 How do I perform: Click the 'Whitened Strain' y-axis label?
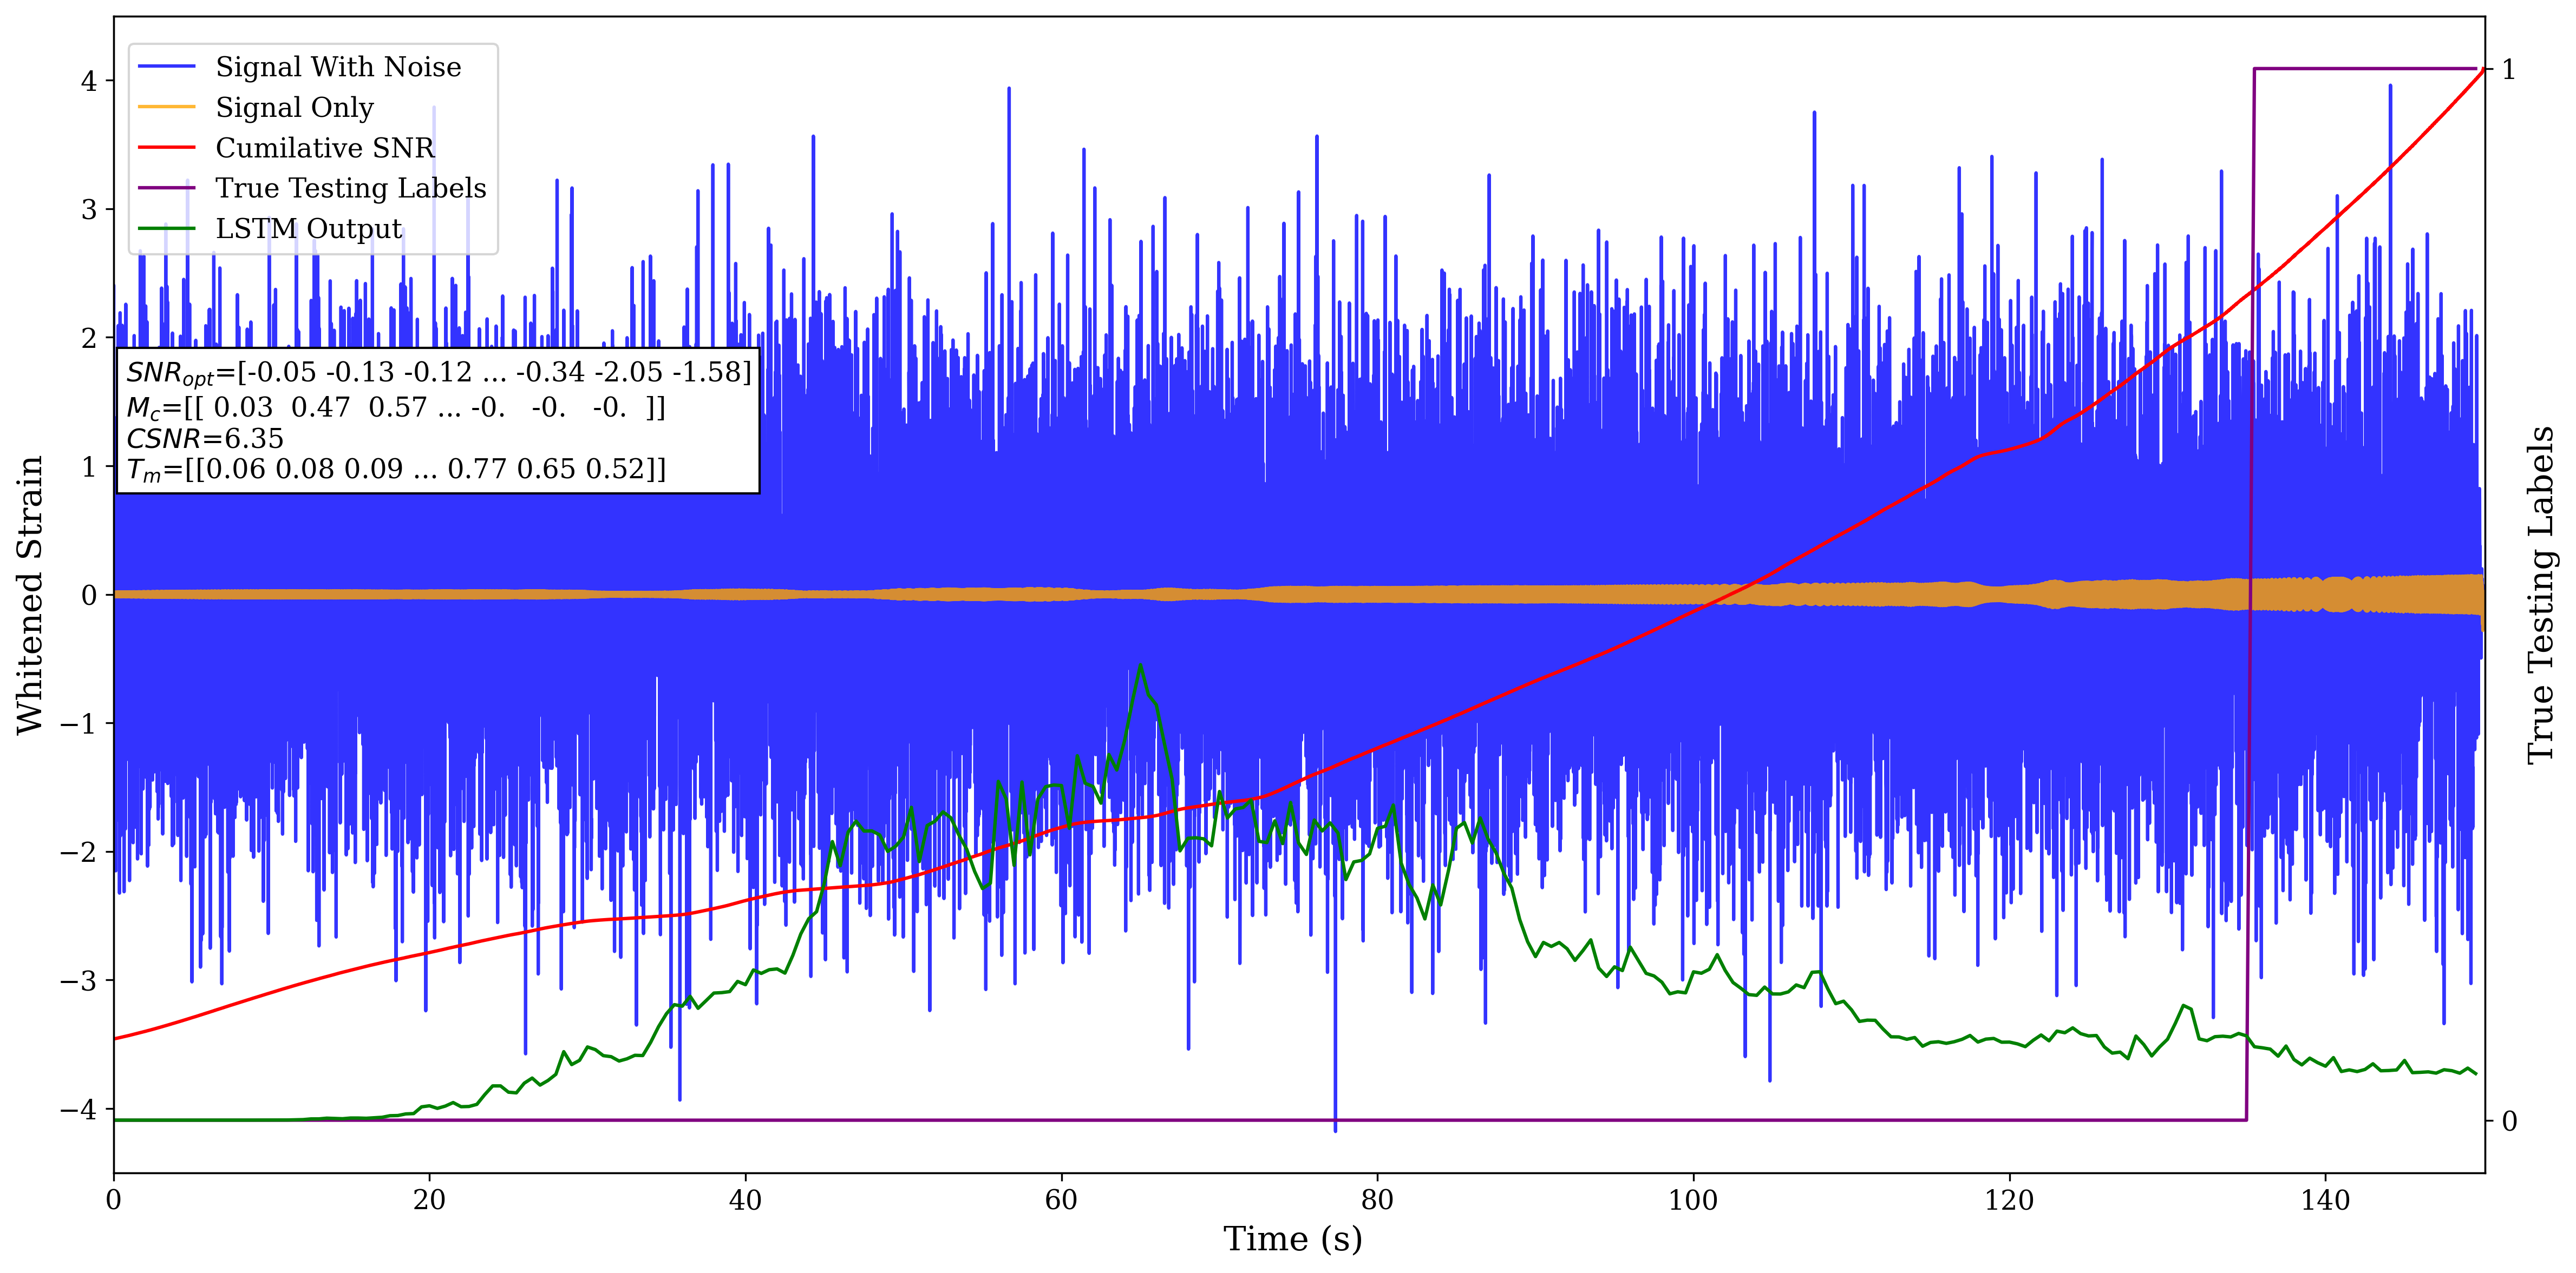tap(30, 595)
